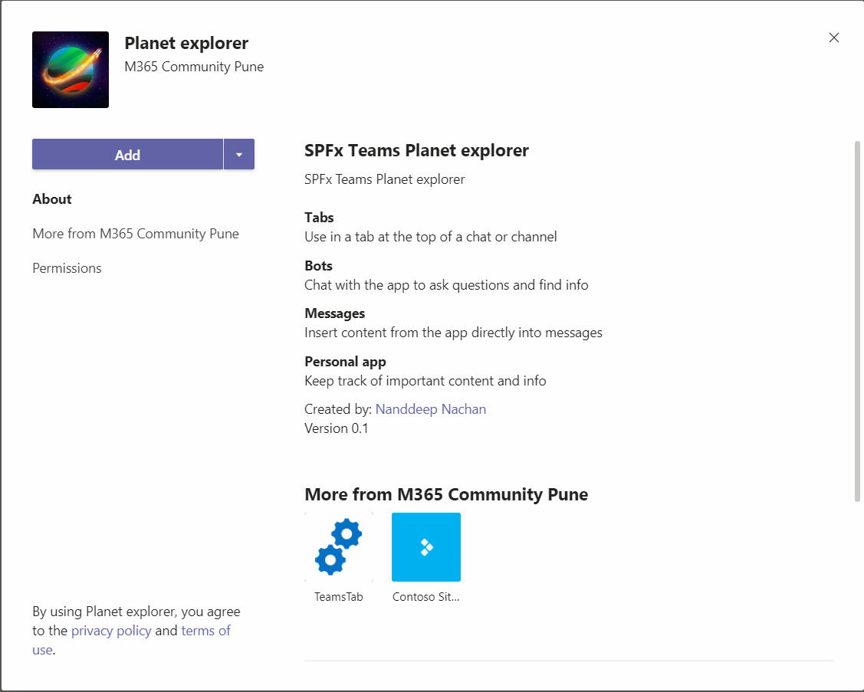Screen dimensions: 864x692
Task: Open the TeamsTab gears app icon
Action: point(338,546)
